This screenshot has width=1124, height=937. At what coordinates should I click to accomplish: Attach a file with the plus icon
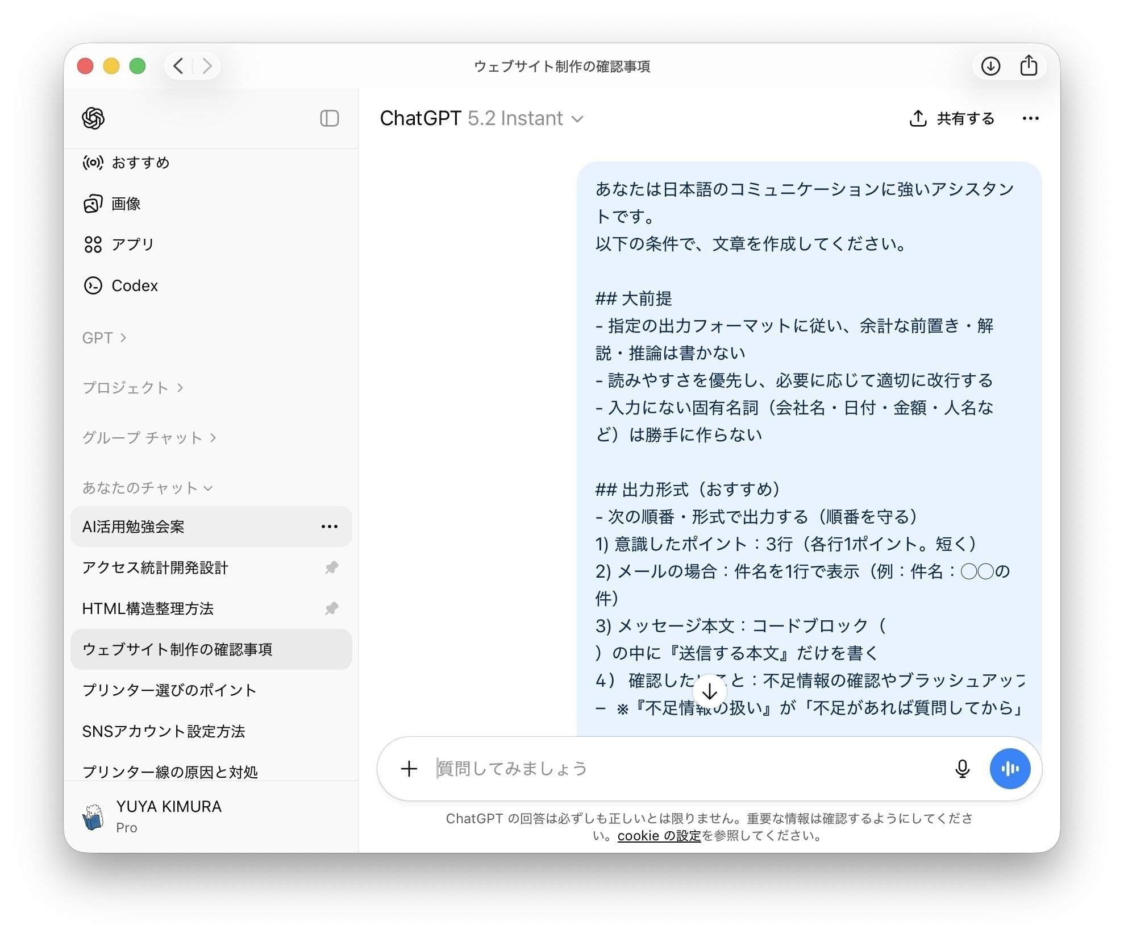click(409, 768)
